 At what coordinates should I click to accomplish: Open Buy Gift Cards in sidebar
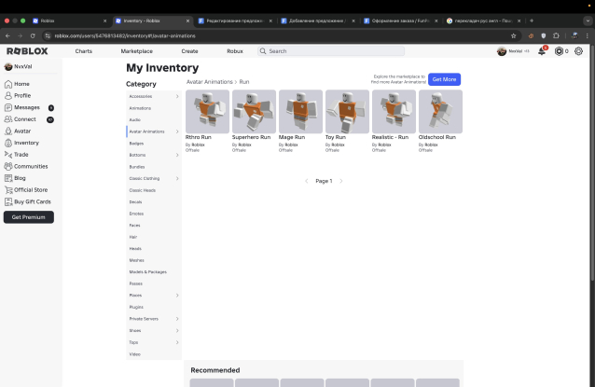8,201
